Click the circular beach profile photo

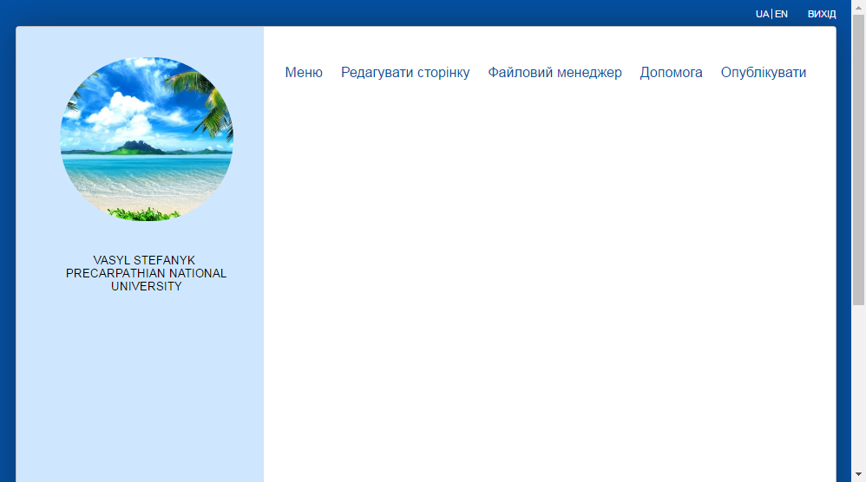[147, 139]
